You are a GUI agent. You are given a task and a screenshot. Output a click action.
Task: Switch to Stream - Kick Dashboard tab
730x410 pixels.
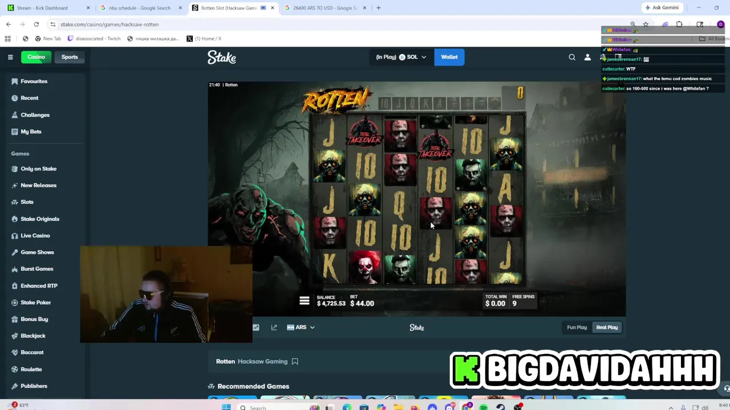click(48, 8)
